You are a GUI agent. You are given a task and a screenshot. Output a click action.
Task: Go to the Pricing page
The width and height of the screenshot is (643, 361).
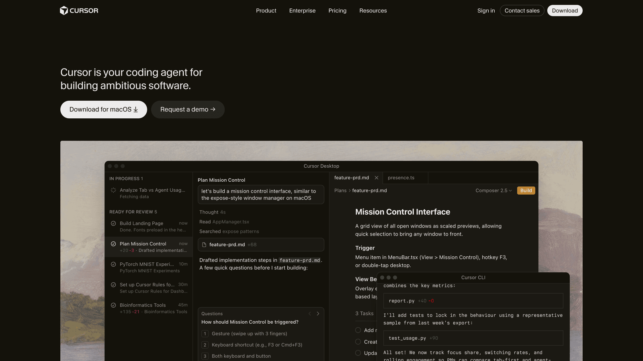(x=337, y=10)
